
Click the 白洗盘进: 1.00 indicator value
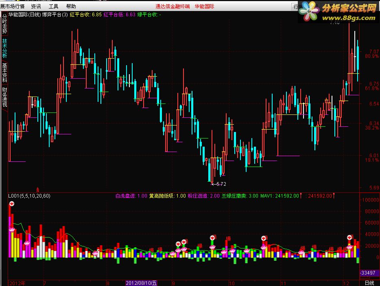(x=131, y=196)
